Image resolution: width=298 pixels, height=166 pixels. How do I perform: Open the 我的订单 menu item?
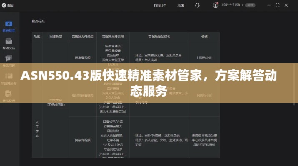(160, 5)
